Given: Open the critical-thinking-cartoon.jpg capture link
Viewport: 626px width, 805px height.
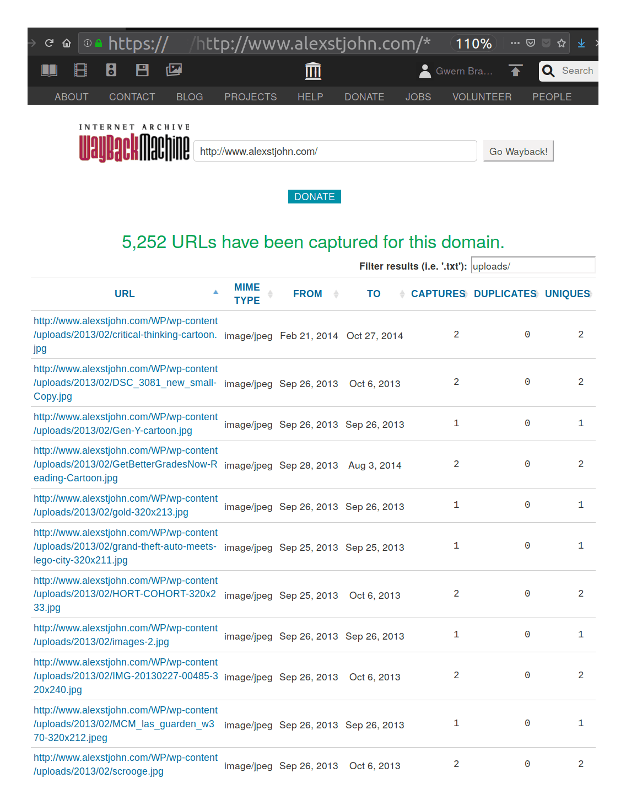Looking at the screenshot, I should click(125, 334).
